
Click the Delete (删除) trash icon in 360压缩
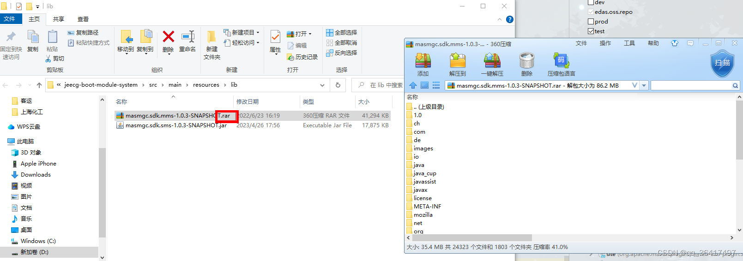[527, 61]
